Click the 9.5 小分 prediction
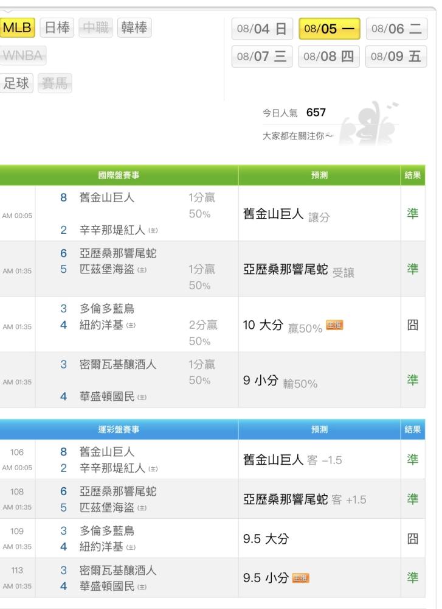 pos(266,579)
